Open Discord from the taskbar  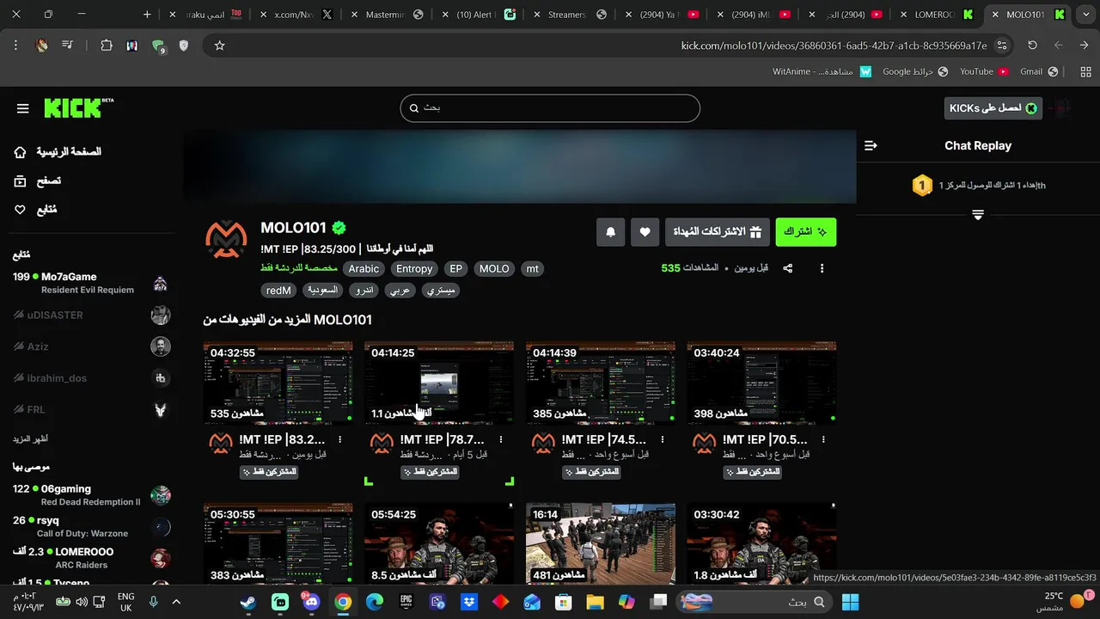[x=311, y=602]
